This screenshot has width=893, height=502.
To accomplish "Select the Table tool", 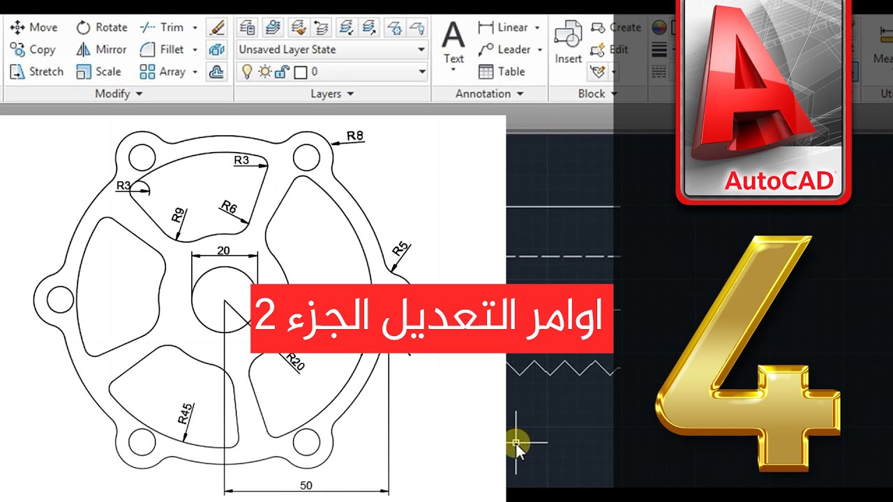I will coord(502,71).
